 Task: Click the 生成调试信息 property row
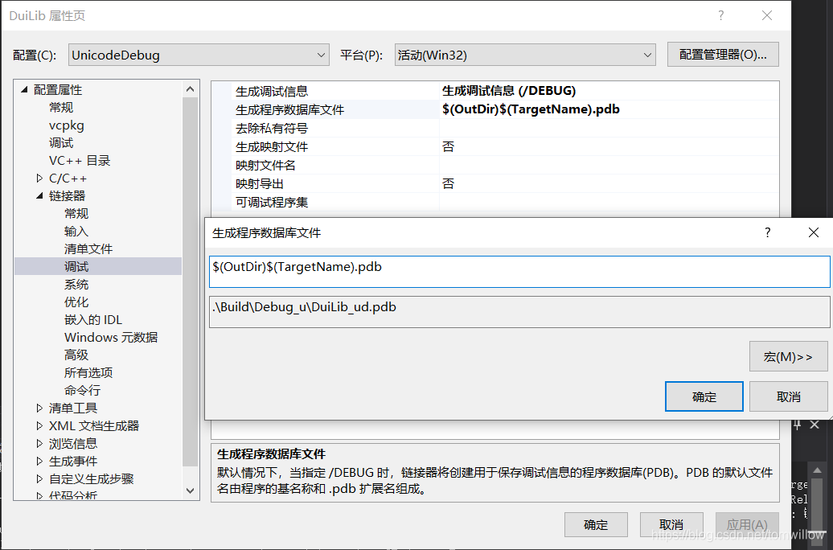(x=505, y=91)
